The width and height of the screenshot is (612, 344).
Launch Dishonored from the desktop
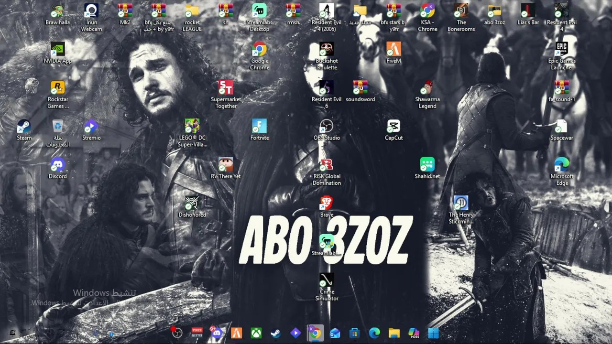[192, 207]
